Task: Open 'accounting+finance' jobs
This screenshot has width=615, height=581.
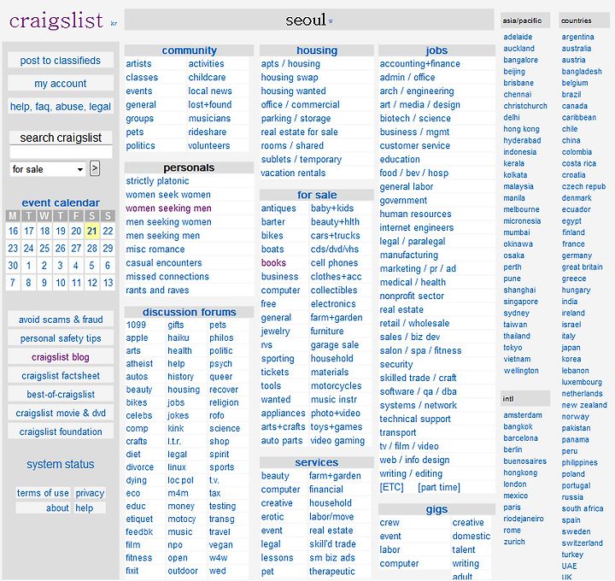Action: point(419,63)
